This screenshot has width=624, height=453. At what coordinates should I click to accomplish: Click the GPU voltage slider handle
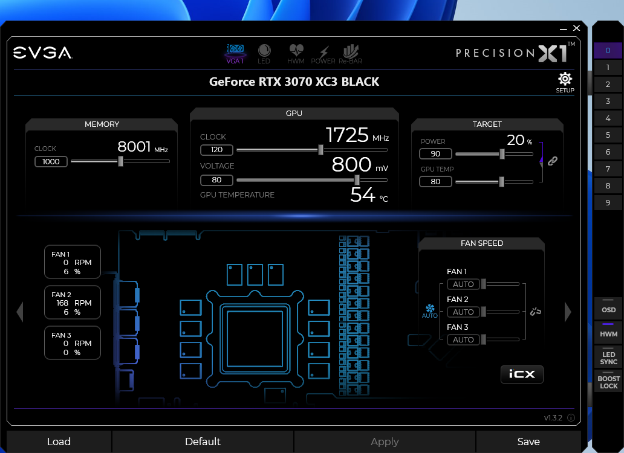[357, 179]
